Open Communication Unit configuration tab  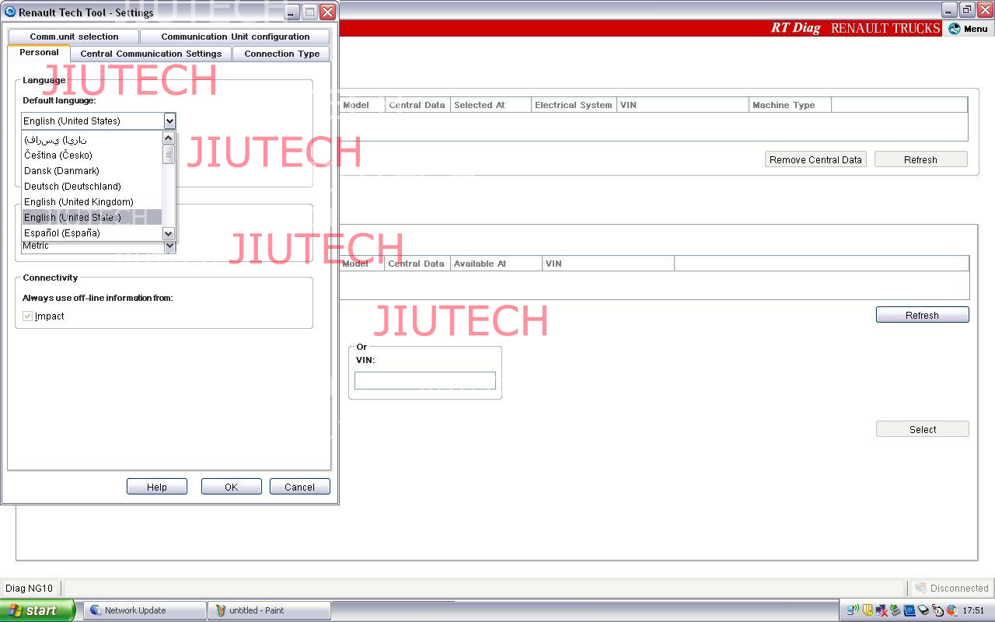point(235,37)
